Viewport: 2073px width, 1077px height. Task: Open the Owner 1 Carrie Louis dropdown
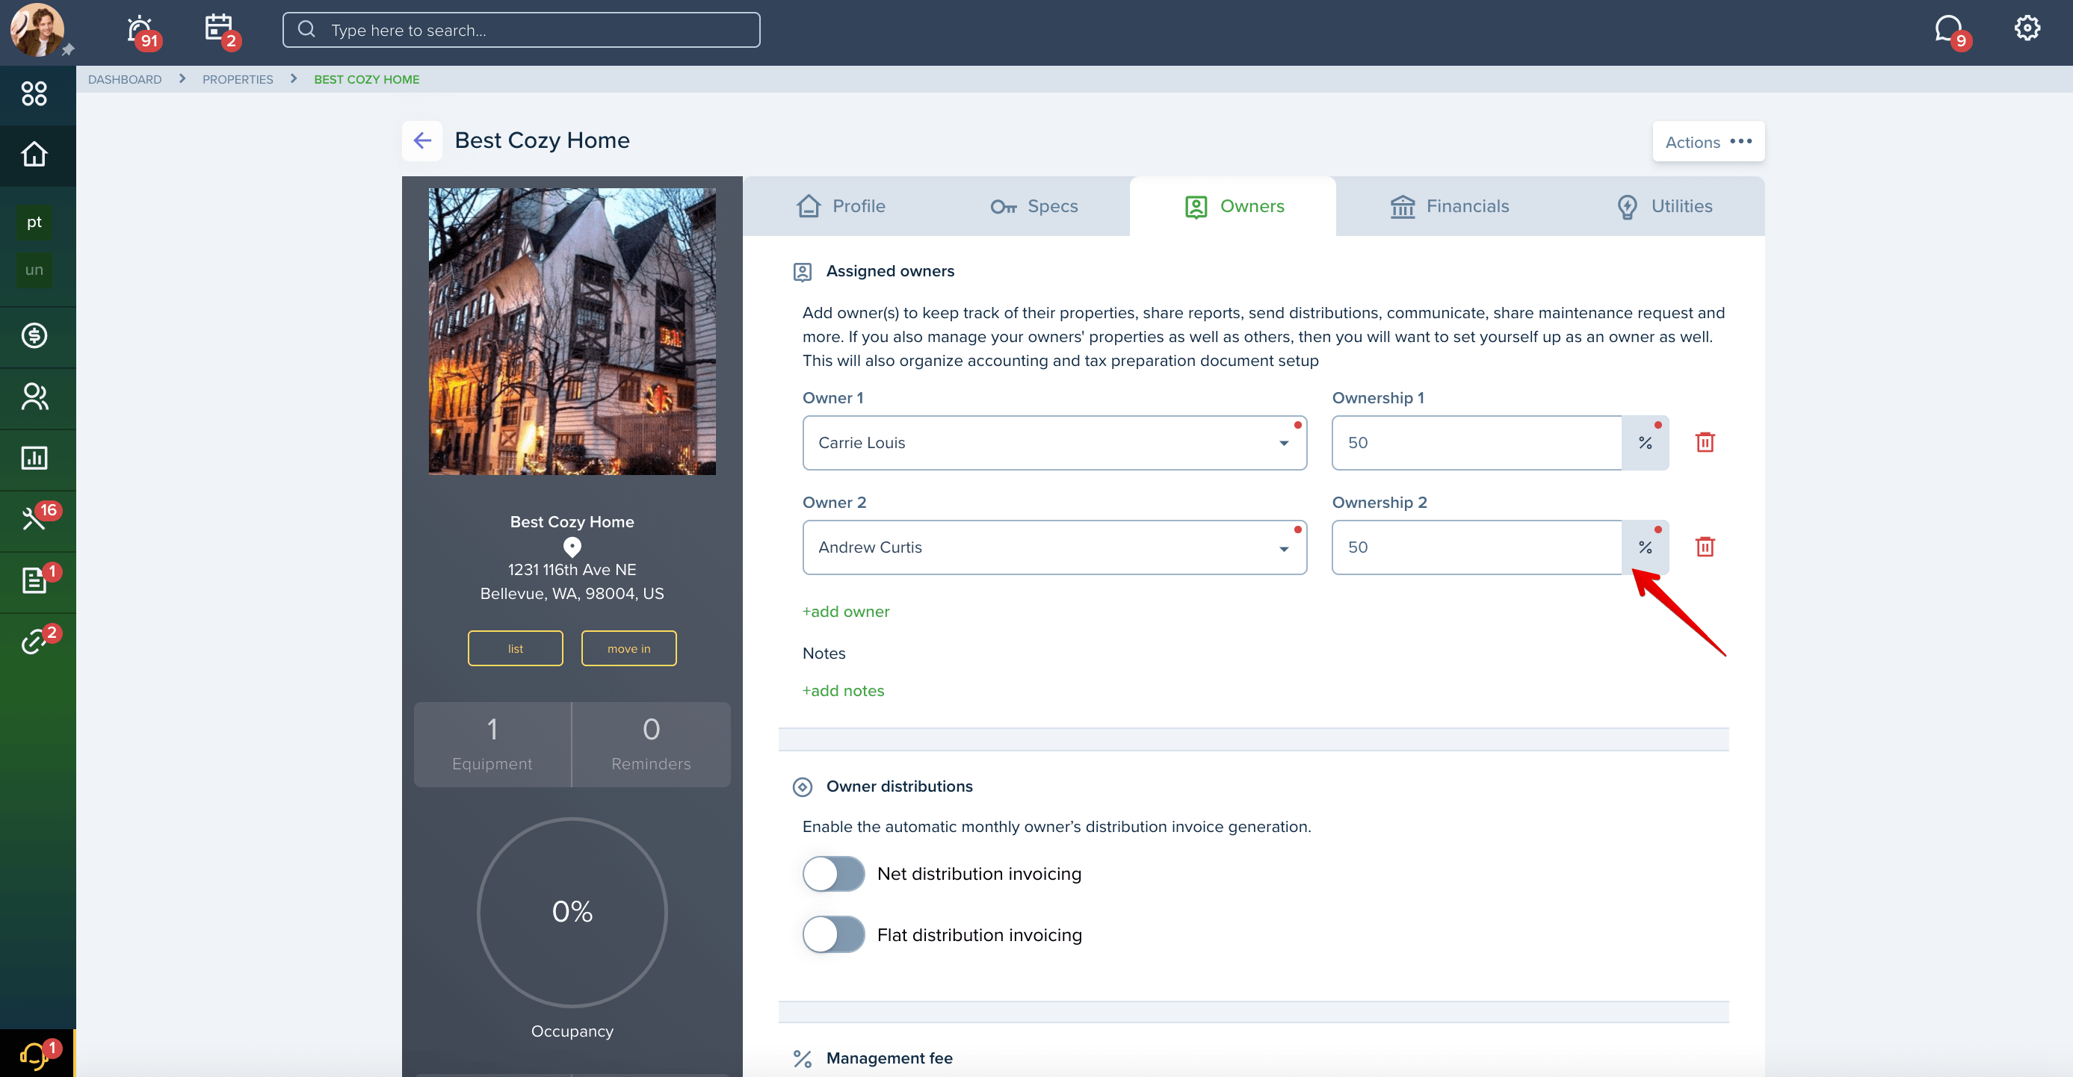click(1054, 442)
